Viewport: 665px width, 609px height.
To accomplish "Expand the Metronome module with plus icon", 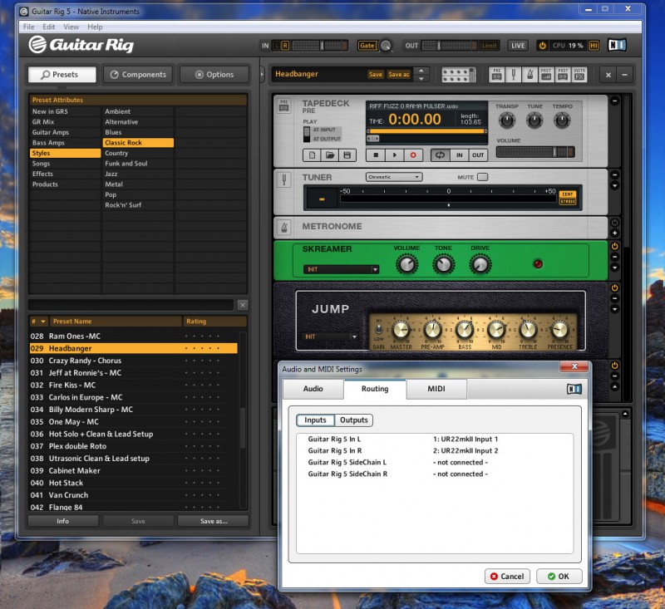I will 614,233.
